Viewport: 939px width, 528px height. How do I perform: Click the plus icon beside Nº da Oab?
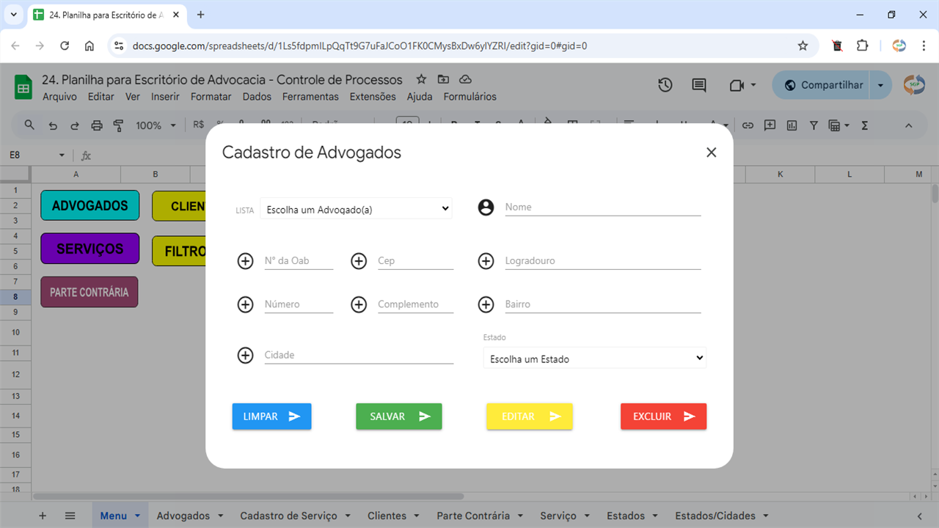pos(246,260)
